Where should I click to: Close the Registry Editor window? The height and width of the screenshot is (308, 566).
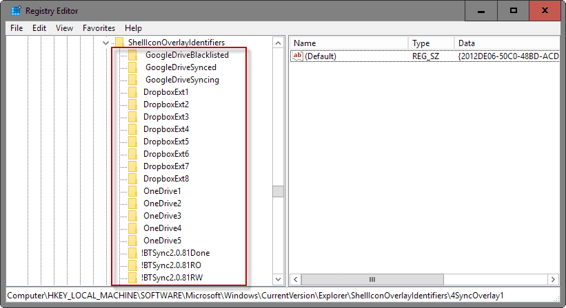[x=545, y=11]
